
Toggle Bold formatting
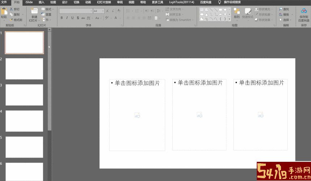62,18
